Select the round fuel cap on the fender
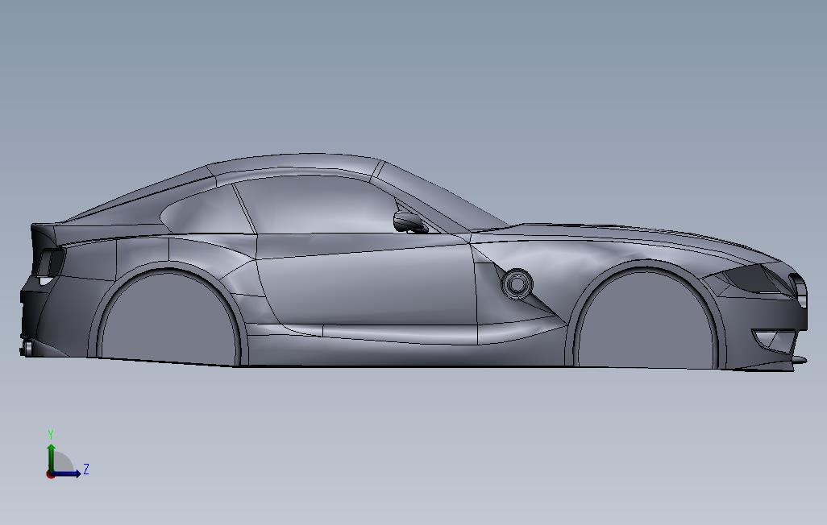 click(517, 284)
